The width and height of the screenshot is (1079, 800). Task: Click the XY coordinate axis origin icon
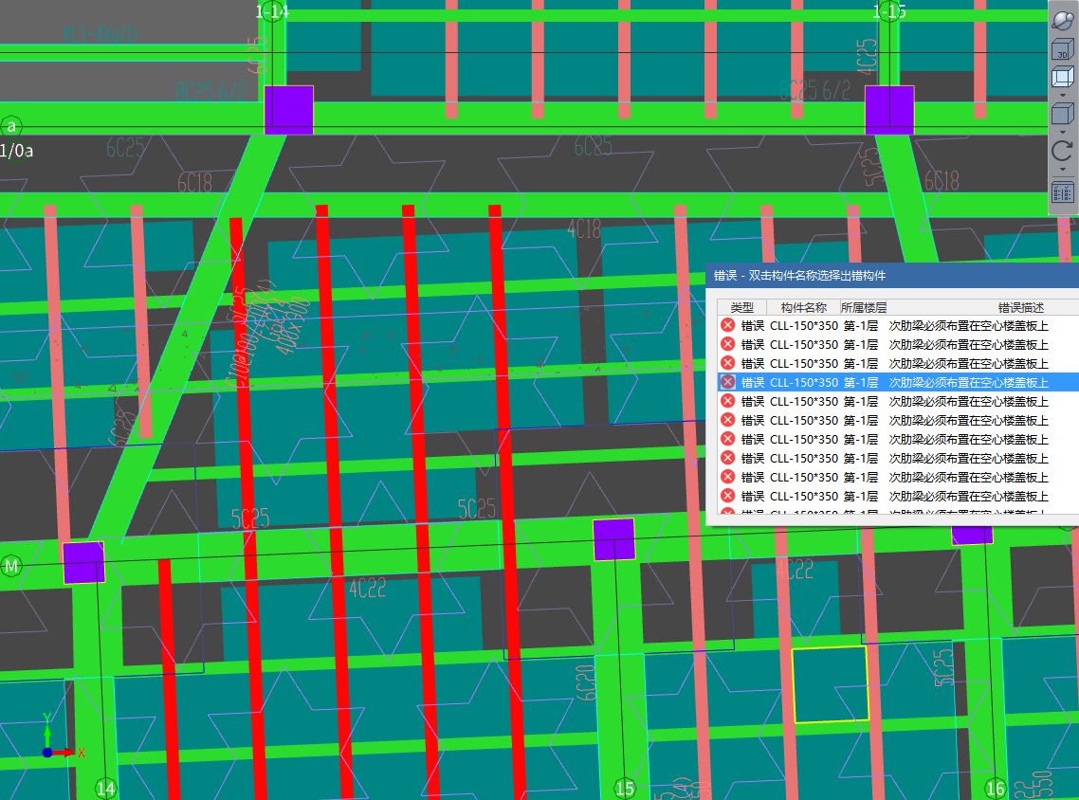pyautogui.click(x=47, y=752)
